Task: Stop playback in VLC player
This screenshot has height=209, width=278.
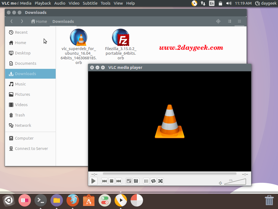Action: tap(112, 181)
